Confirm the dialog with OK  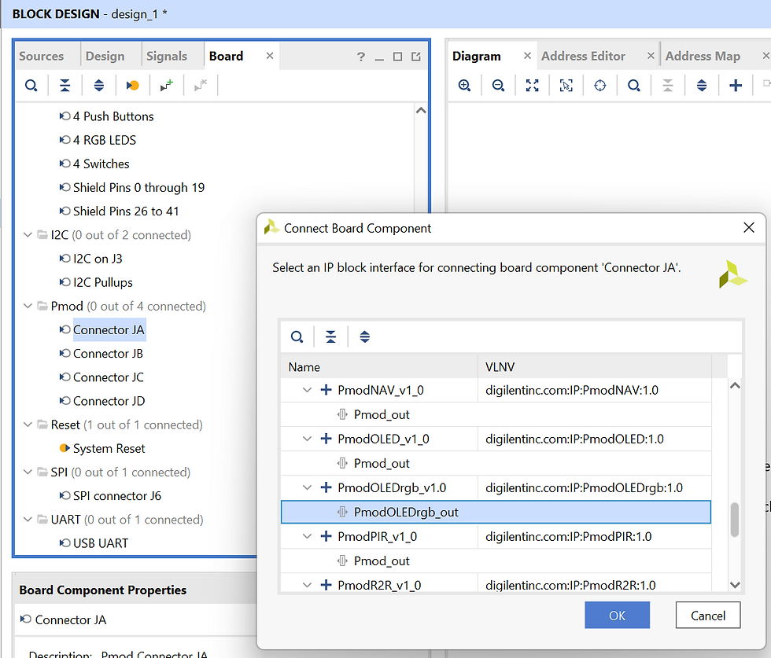pyautogui.click(x=617, y=616)
